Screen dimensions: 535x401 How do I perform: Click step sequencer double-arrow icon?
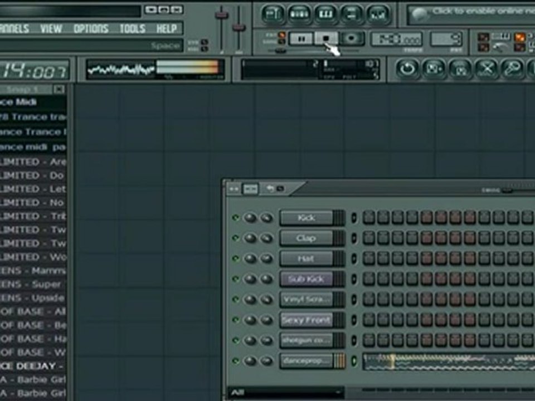tap(234, 189)
